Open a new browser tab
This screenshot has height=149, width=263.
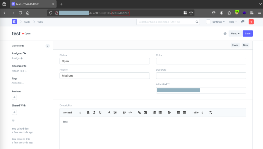click(61, 4)
